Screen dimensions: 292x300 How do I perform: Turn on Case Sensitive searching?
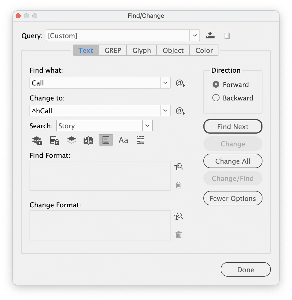click(x=123, y=140)
